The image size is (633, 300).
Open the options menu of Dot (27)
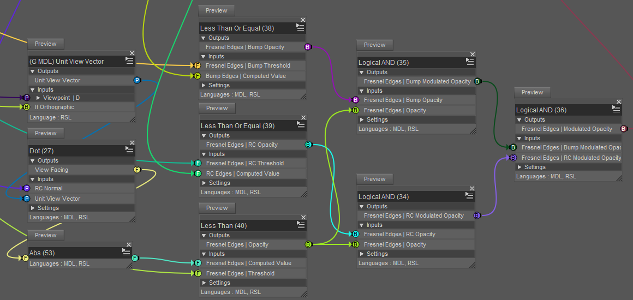coord(129,150)
